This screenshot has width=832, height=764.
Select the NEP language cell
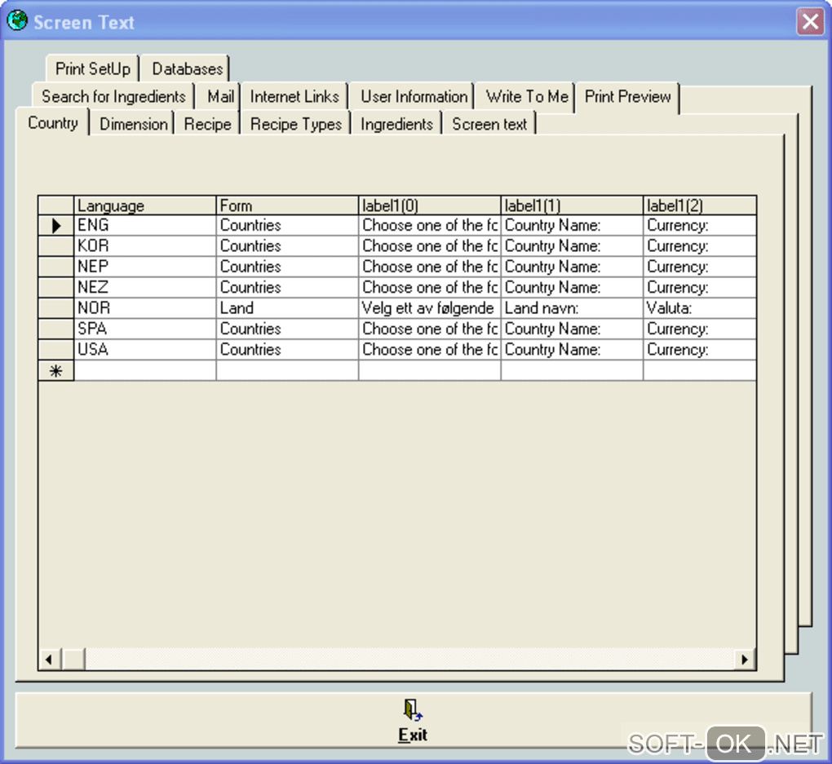click(x=145, y=267)
